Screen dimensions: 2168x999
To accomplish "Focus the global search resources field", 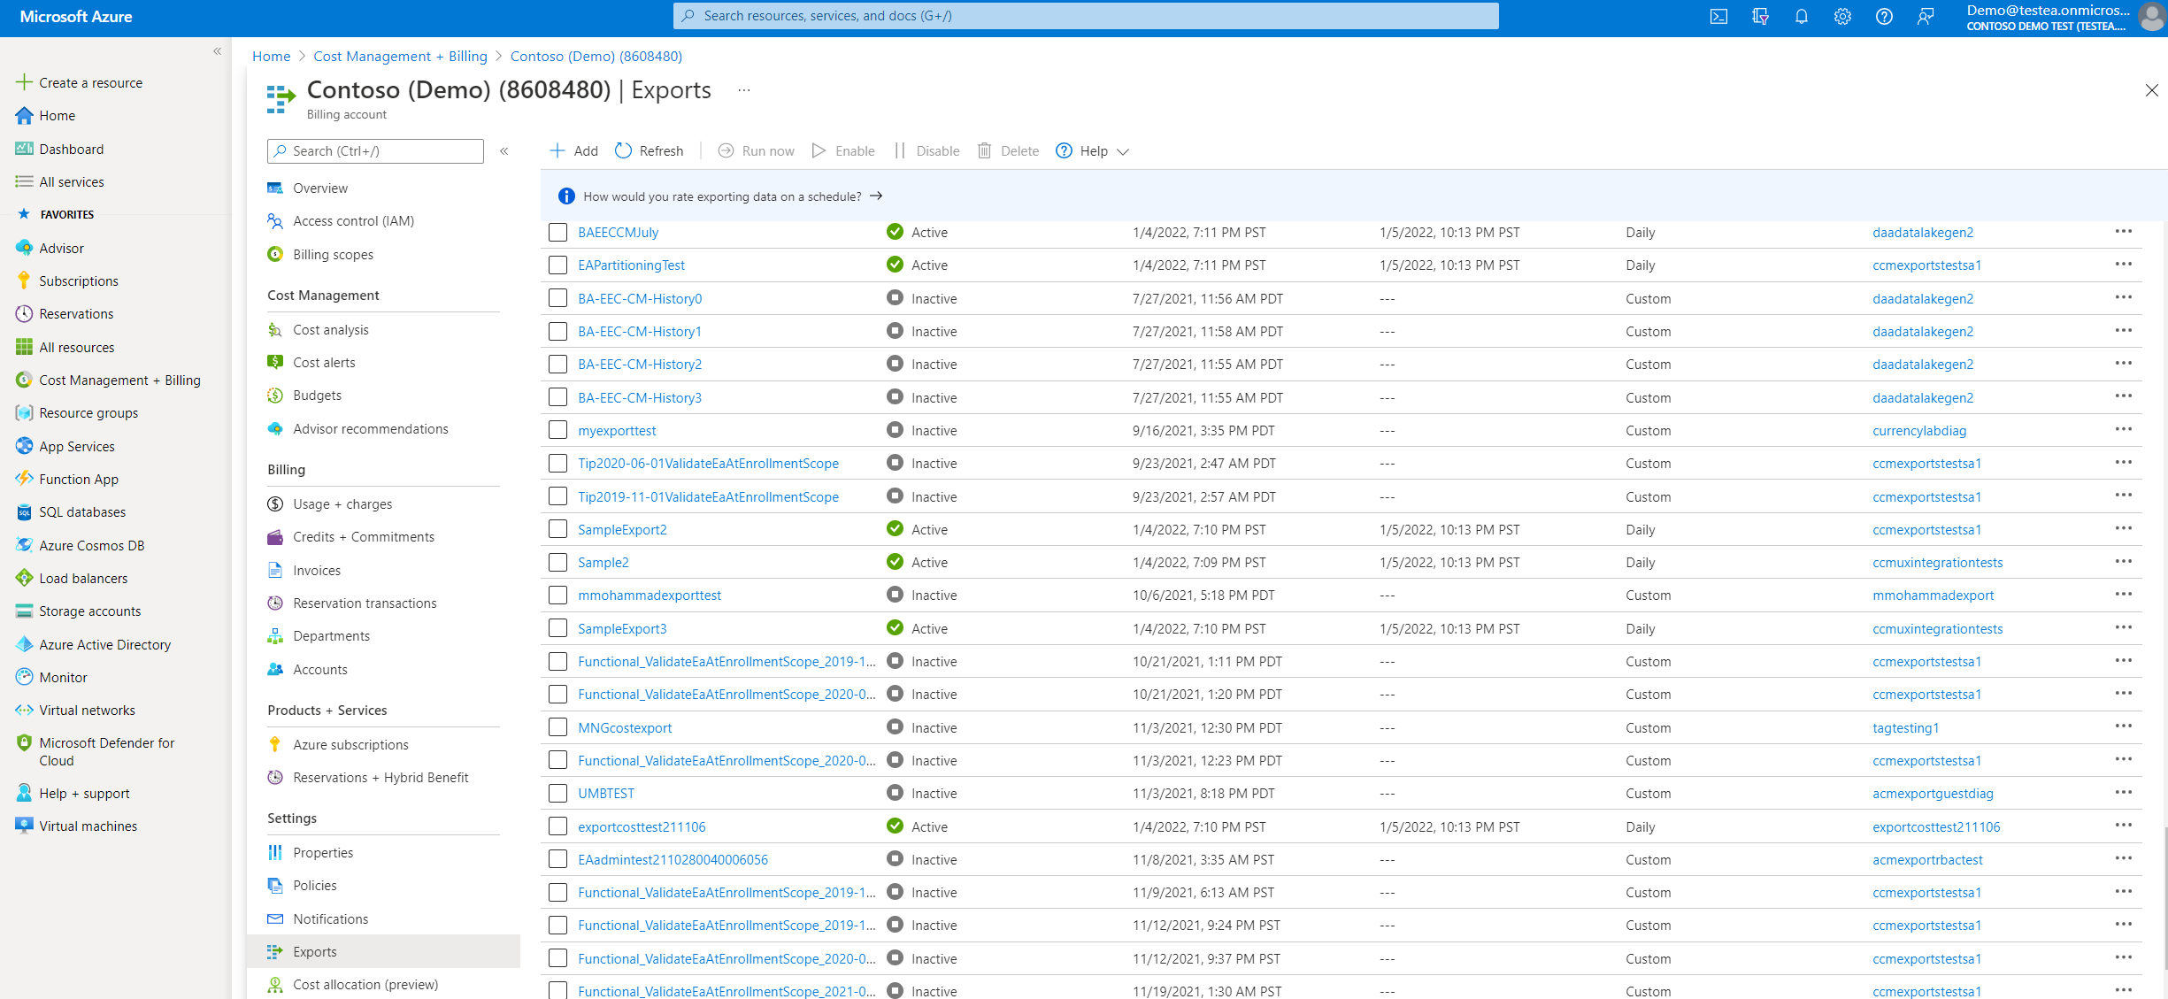I will coord(1086,16).
